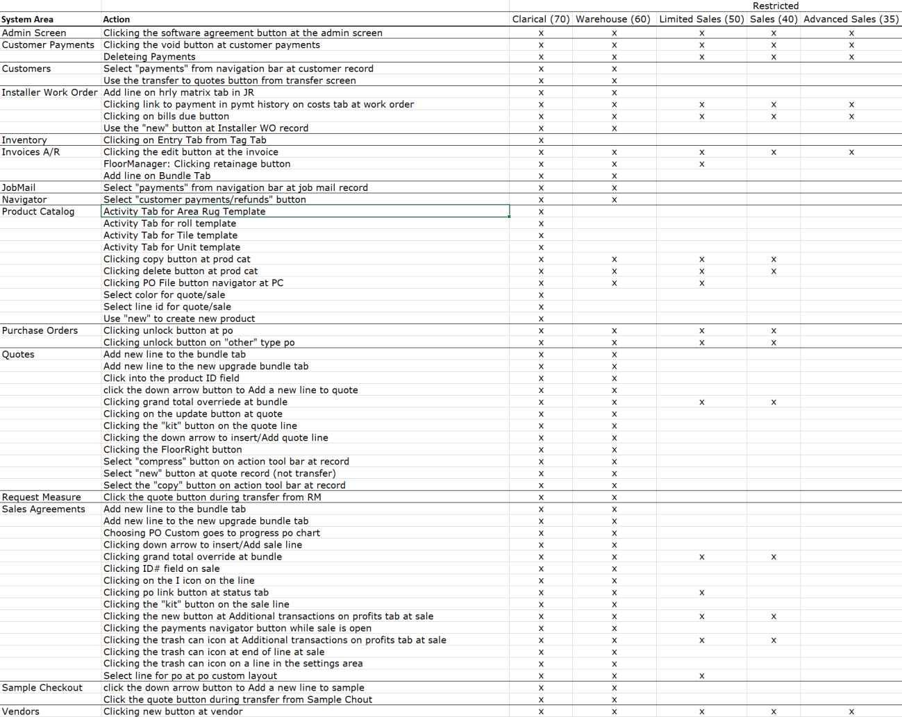Select the 'Action' column header
Image resolution: width=902 pixels, height=717 pixels.
point(306,19)
